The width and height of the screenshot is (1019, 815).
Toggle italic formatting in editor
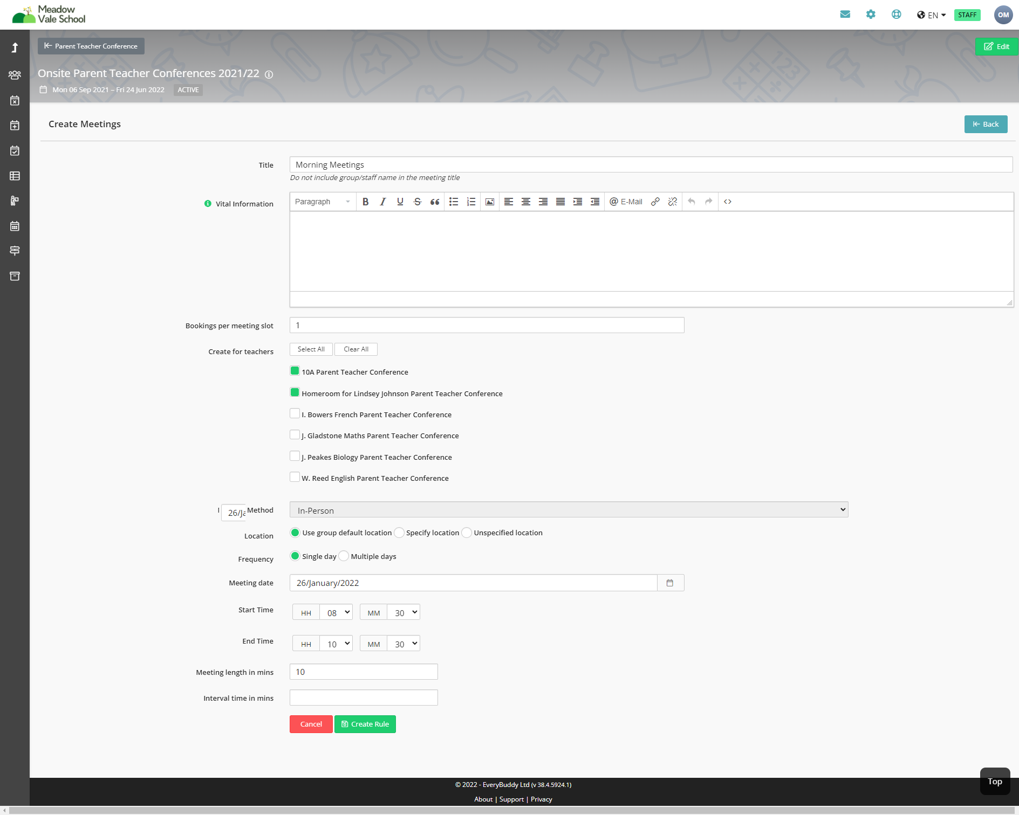[383, 202]
